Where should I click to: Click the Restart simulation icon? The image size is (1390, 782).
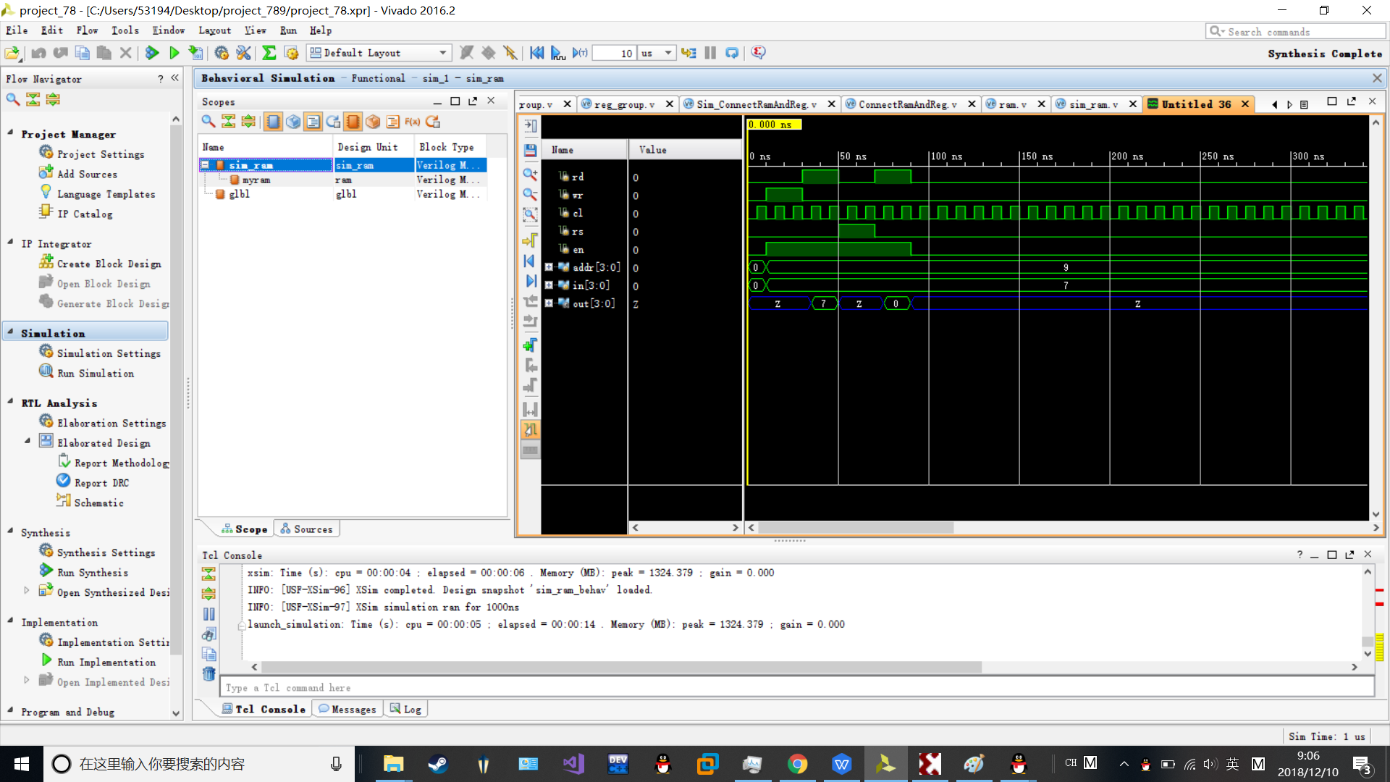click(536, 53)
